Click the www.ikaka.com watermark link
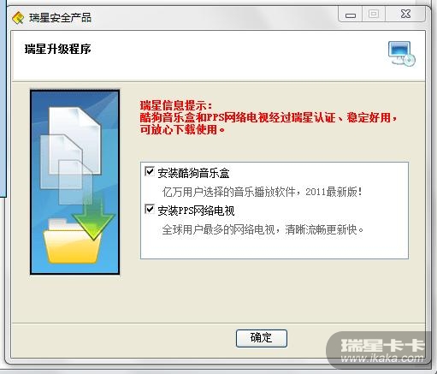This screenshot has width=437, height=374. [382, 358]
